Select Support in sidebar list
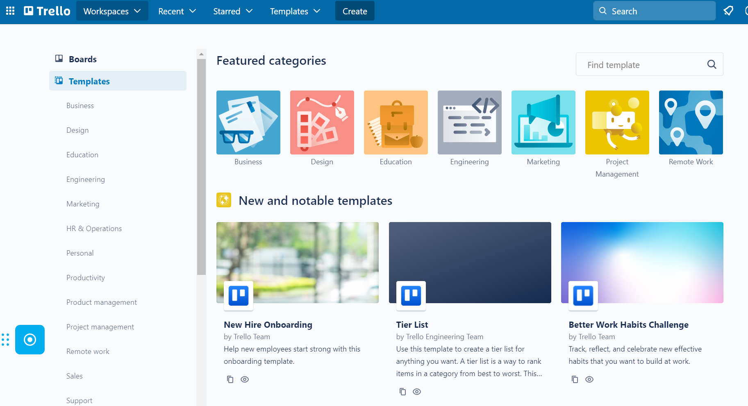 pyautogui.click(x=80, y=400)
